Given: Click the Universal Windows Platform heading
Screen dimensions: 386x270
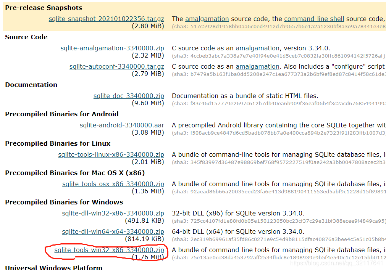Looking at the screenshot, I should pos(53,268).
